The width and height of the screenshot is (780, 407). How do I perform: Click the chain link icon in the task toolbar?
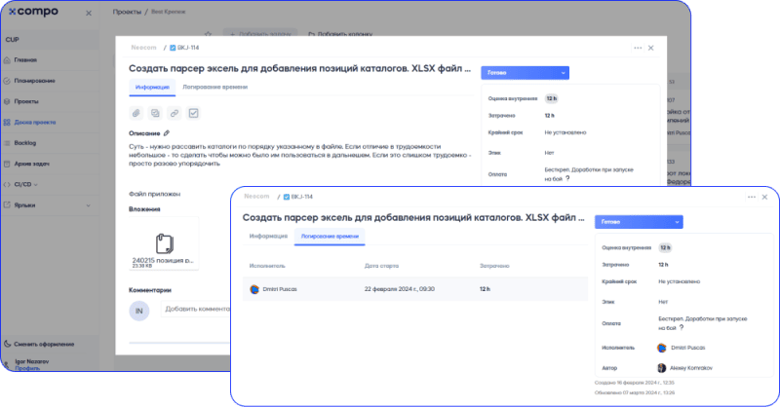(175, 113)
